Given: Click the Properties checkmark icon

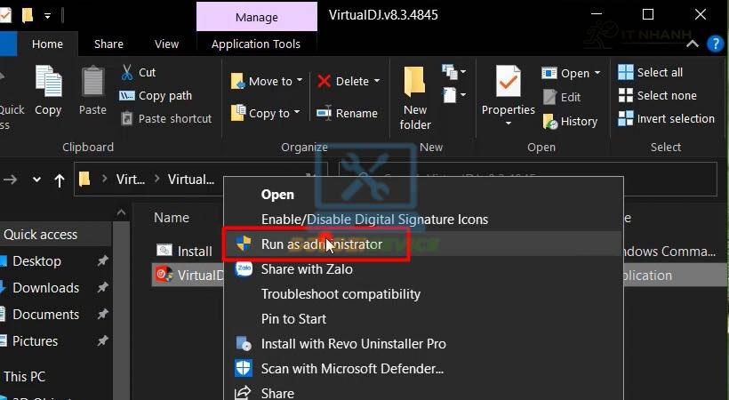Looking at the screenshot, I should (x=508, y=82).
